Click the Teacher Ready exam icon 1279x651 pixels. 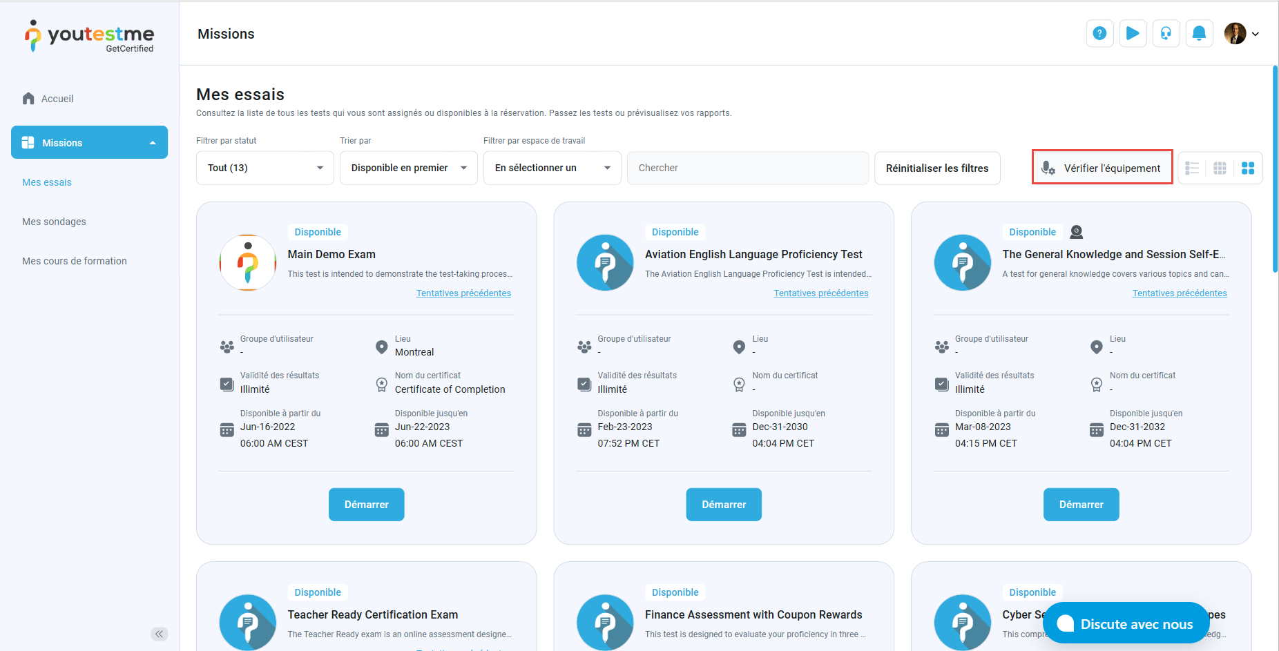click(248, 622)
